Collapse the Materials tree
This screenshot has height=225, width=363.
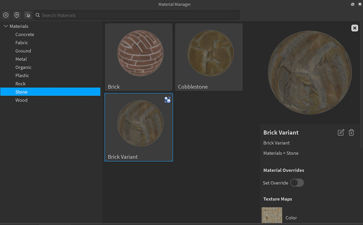click(x=6, y=26)
